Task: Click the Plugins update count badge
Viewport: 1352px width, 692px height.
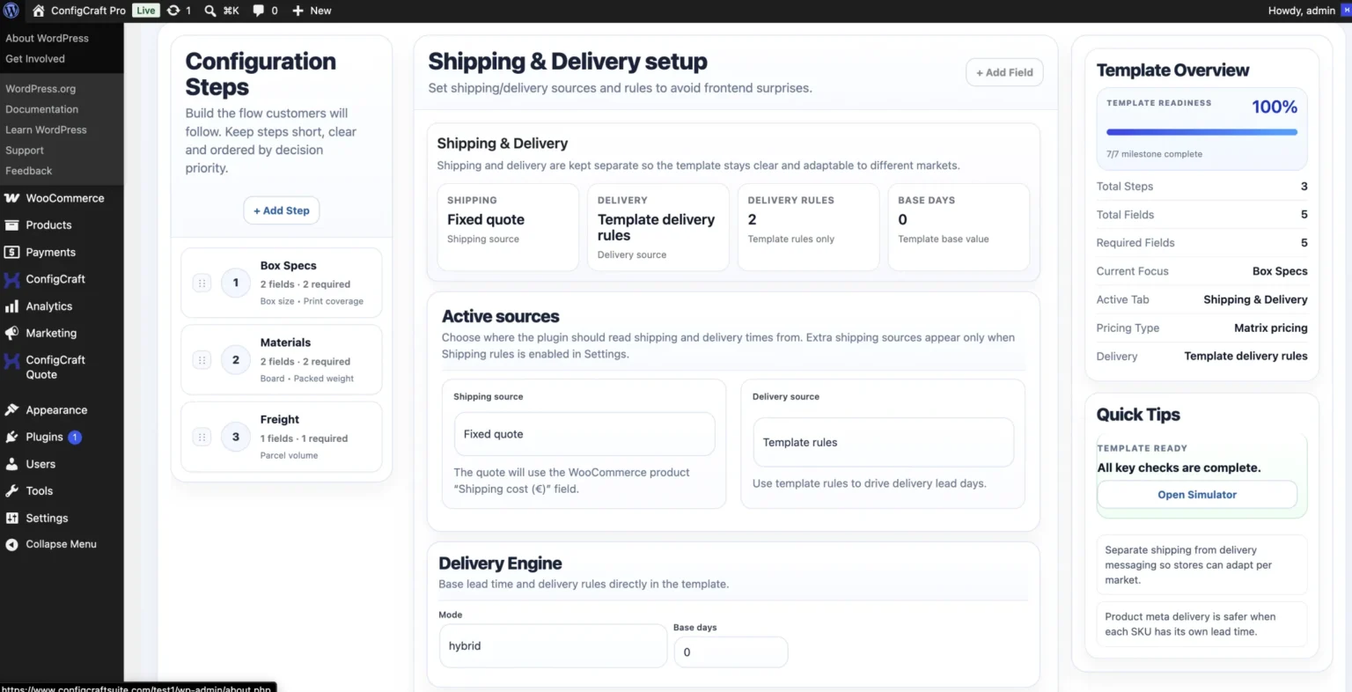Action: click(75, 438)
